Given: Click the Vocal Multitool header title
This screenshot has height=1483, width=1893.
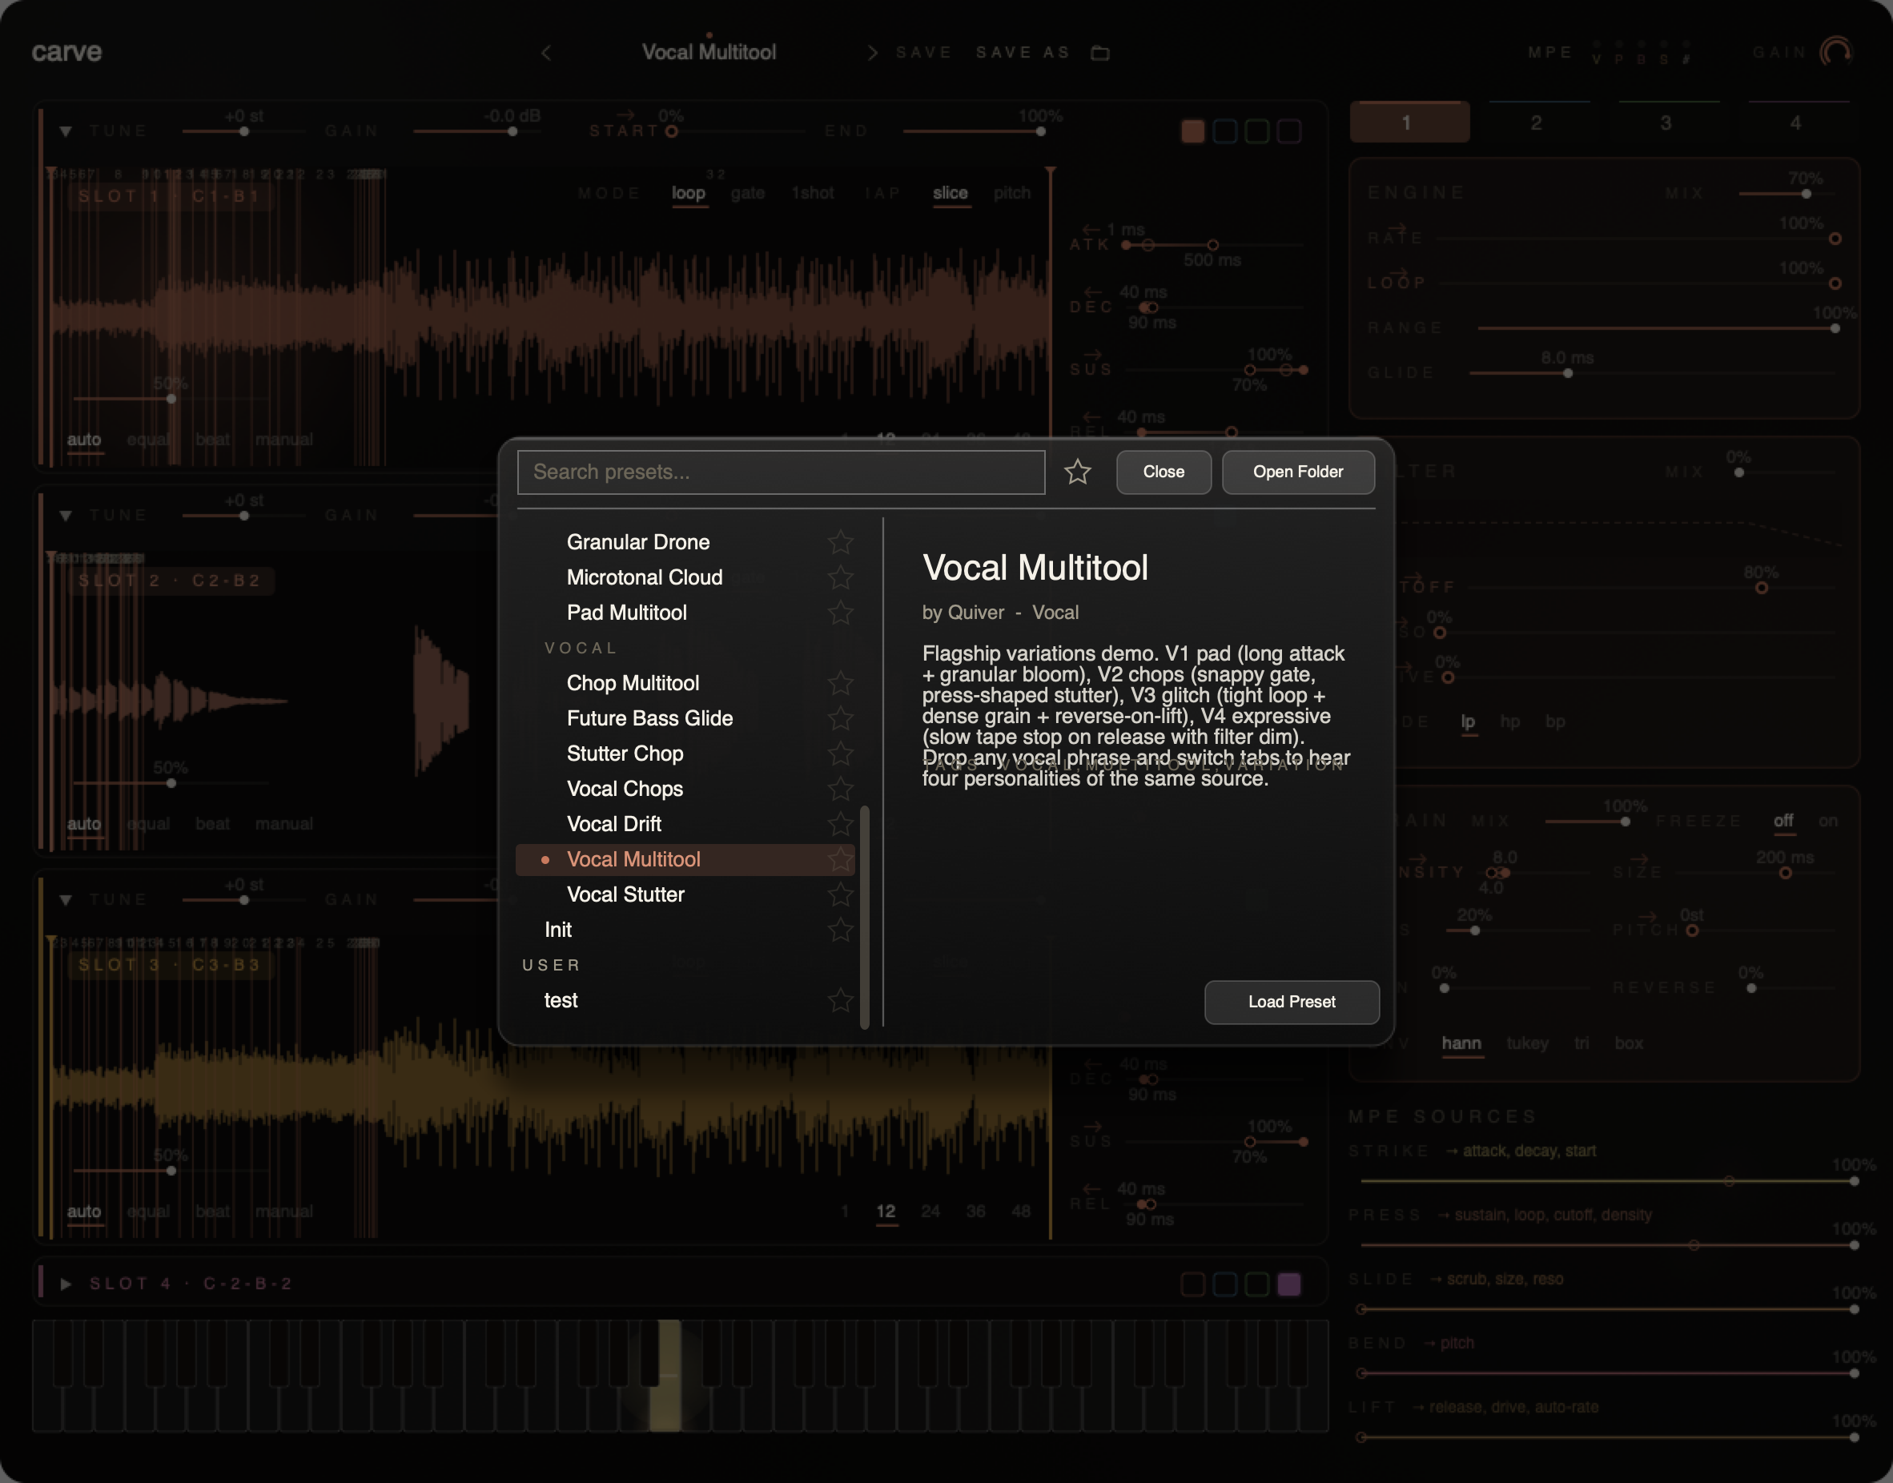Looking at the screenshot, I should pos(709,52).
